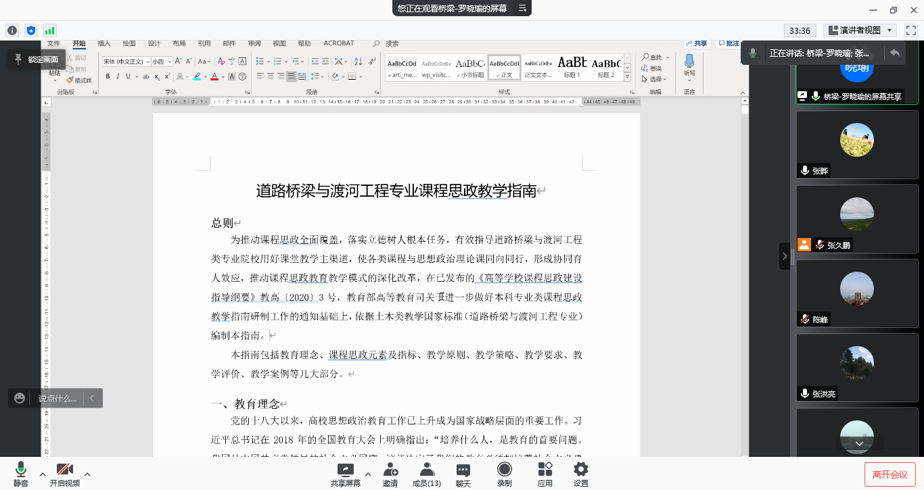Viewport: 924px width, 490px height.
Task: Open the 成员(13) members list
Action: (426, 470)
